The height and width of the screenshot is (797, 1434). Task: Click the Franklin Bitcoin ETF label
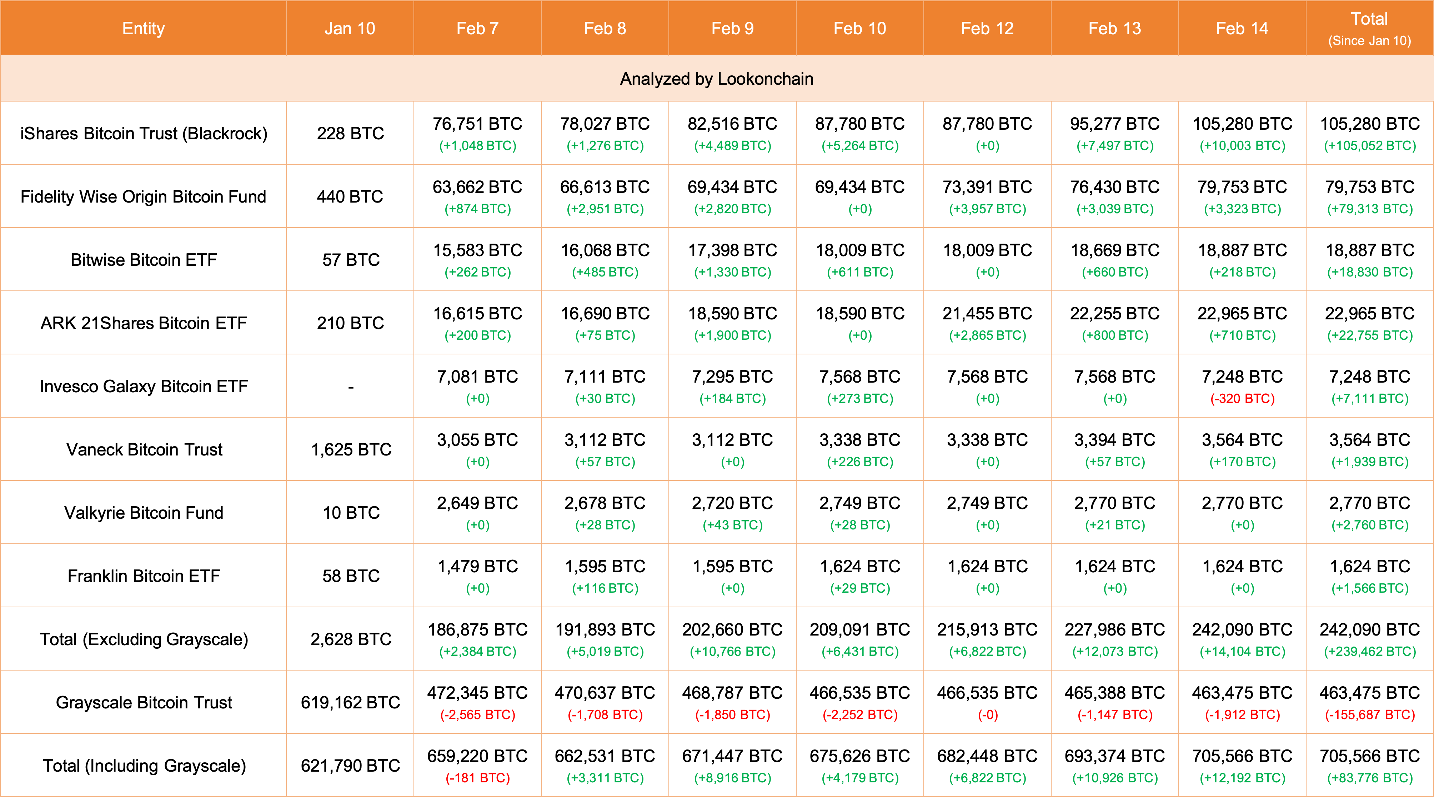144,576
